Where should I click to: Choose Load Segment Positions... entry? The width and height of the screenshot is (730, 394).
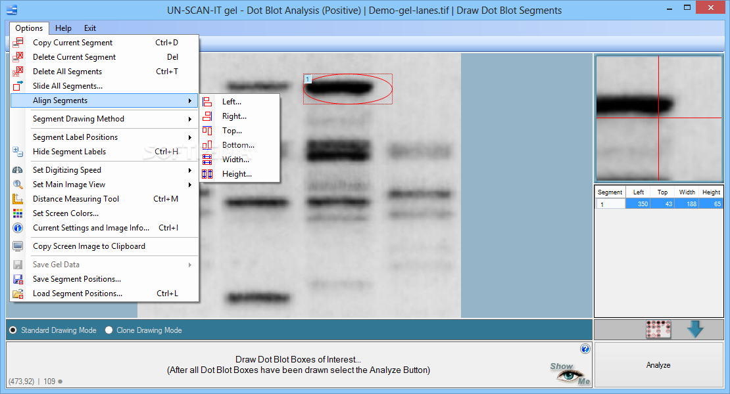(x=105, y=294)
